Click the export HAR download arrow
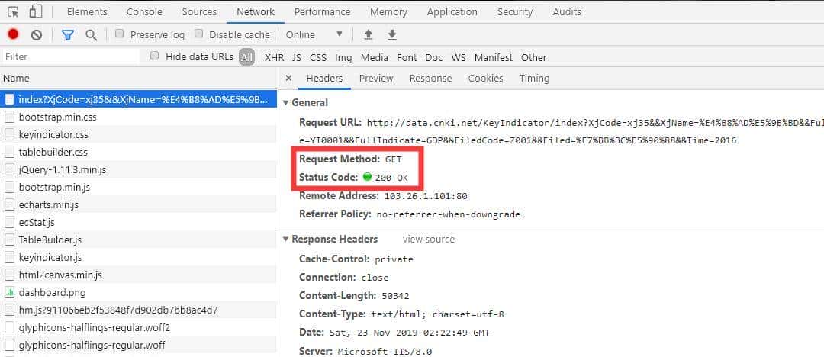This screenshot has width=824, height=357. click(392, 34)
